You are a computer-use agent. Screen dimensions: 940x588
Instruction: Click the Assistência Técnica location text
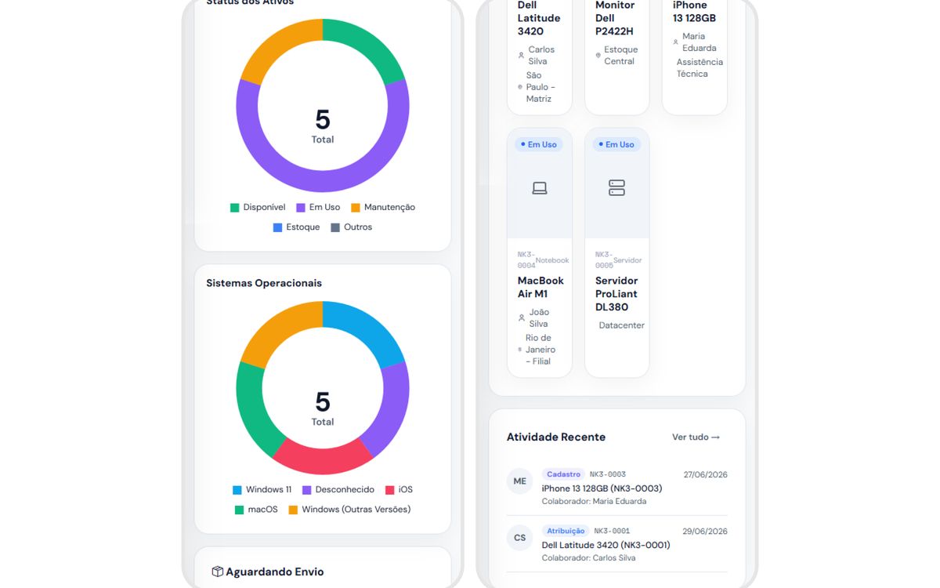(700, 68)
